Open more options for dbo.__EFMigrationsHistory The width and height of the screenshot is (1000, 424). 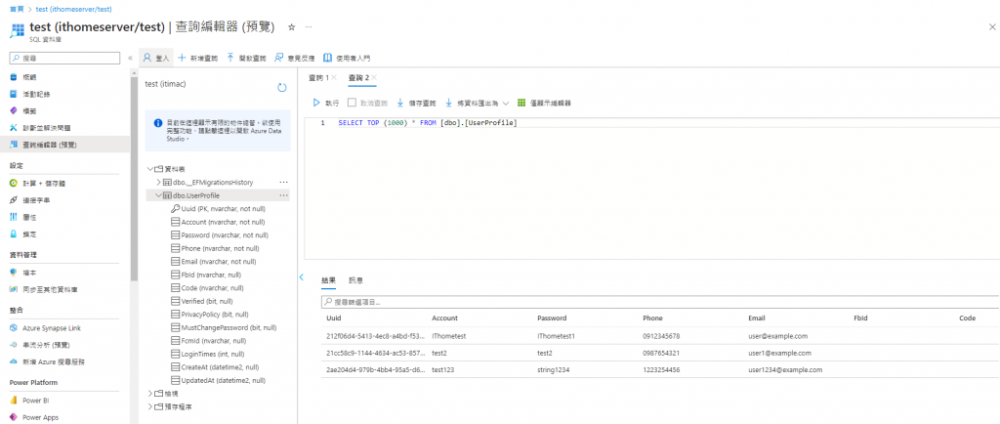point(284,183)
